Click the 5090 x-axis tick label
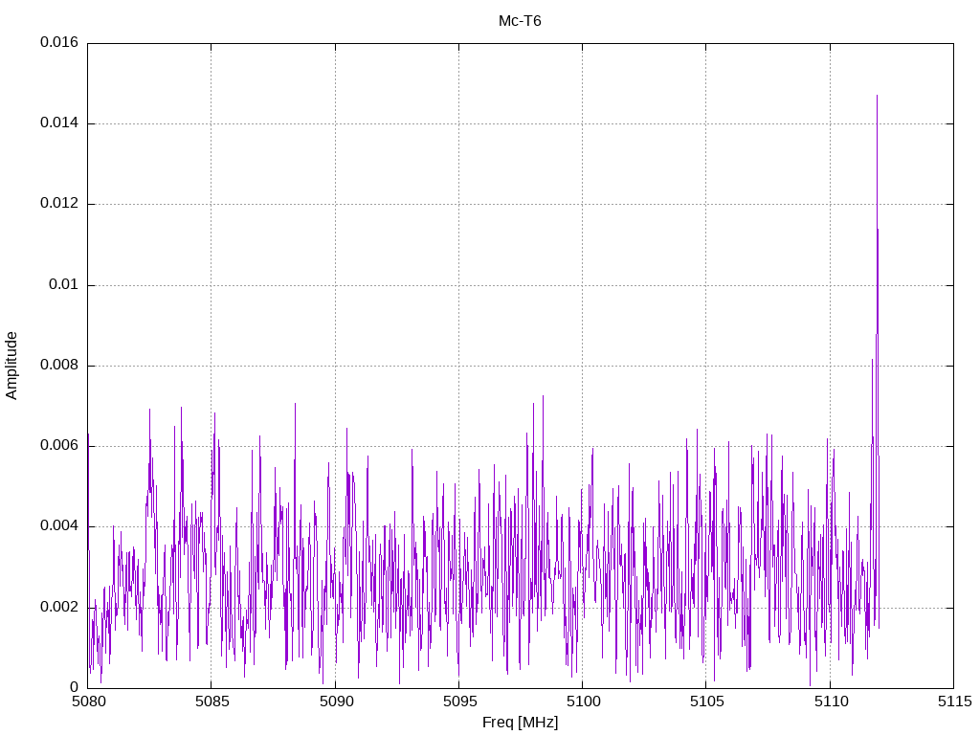This screenshot has width=980, height=735. click(335, 702)
